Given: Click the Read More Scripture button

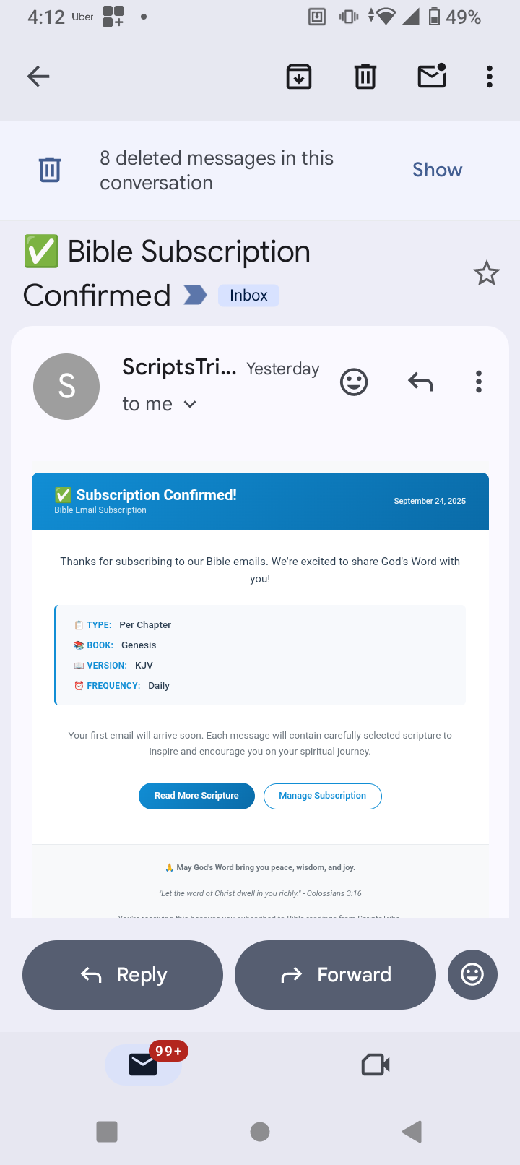Looking at the screenshot, I should (x=196, y=796).
